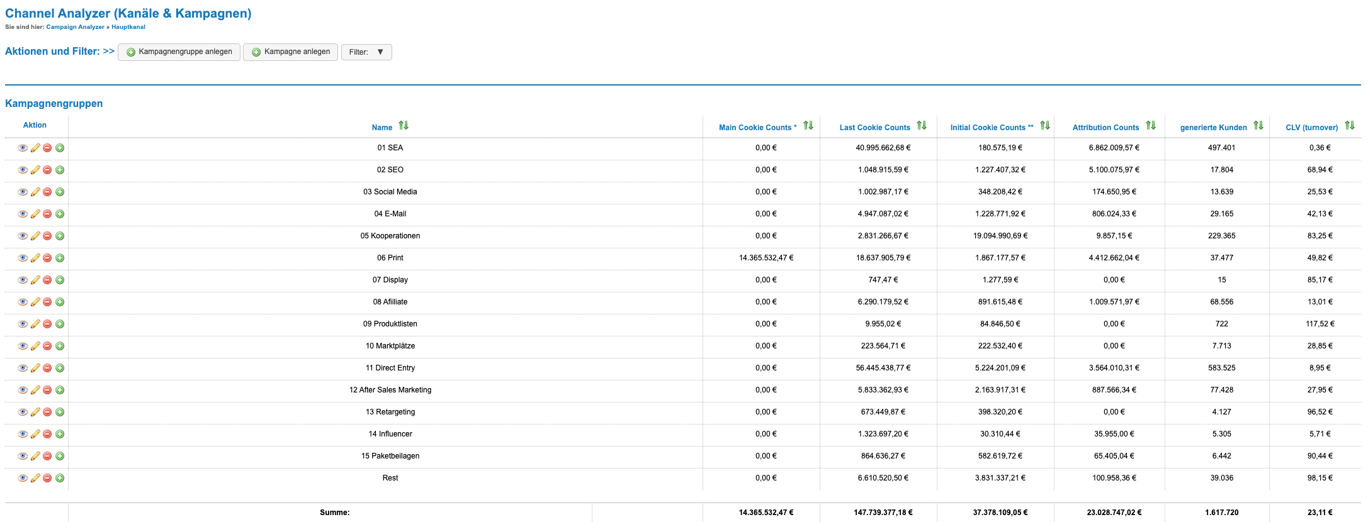
Task: Click the red delete icon for 01 SEA
Action: [47, 148]
